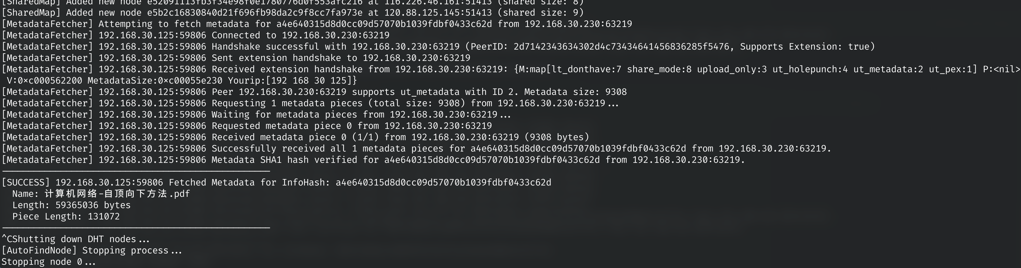This screenshot has width=1021, height=268.
Task: Click the PeerID hex value
Action: [x=621, y=47]
